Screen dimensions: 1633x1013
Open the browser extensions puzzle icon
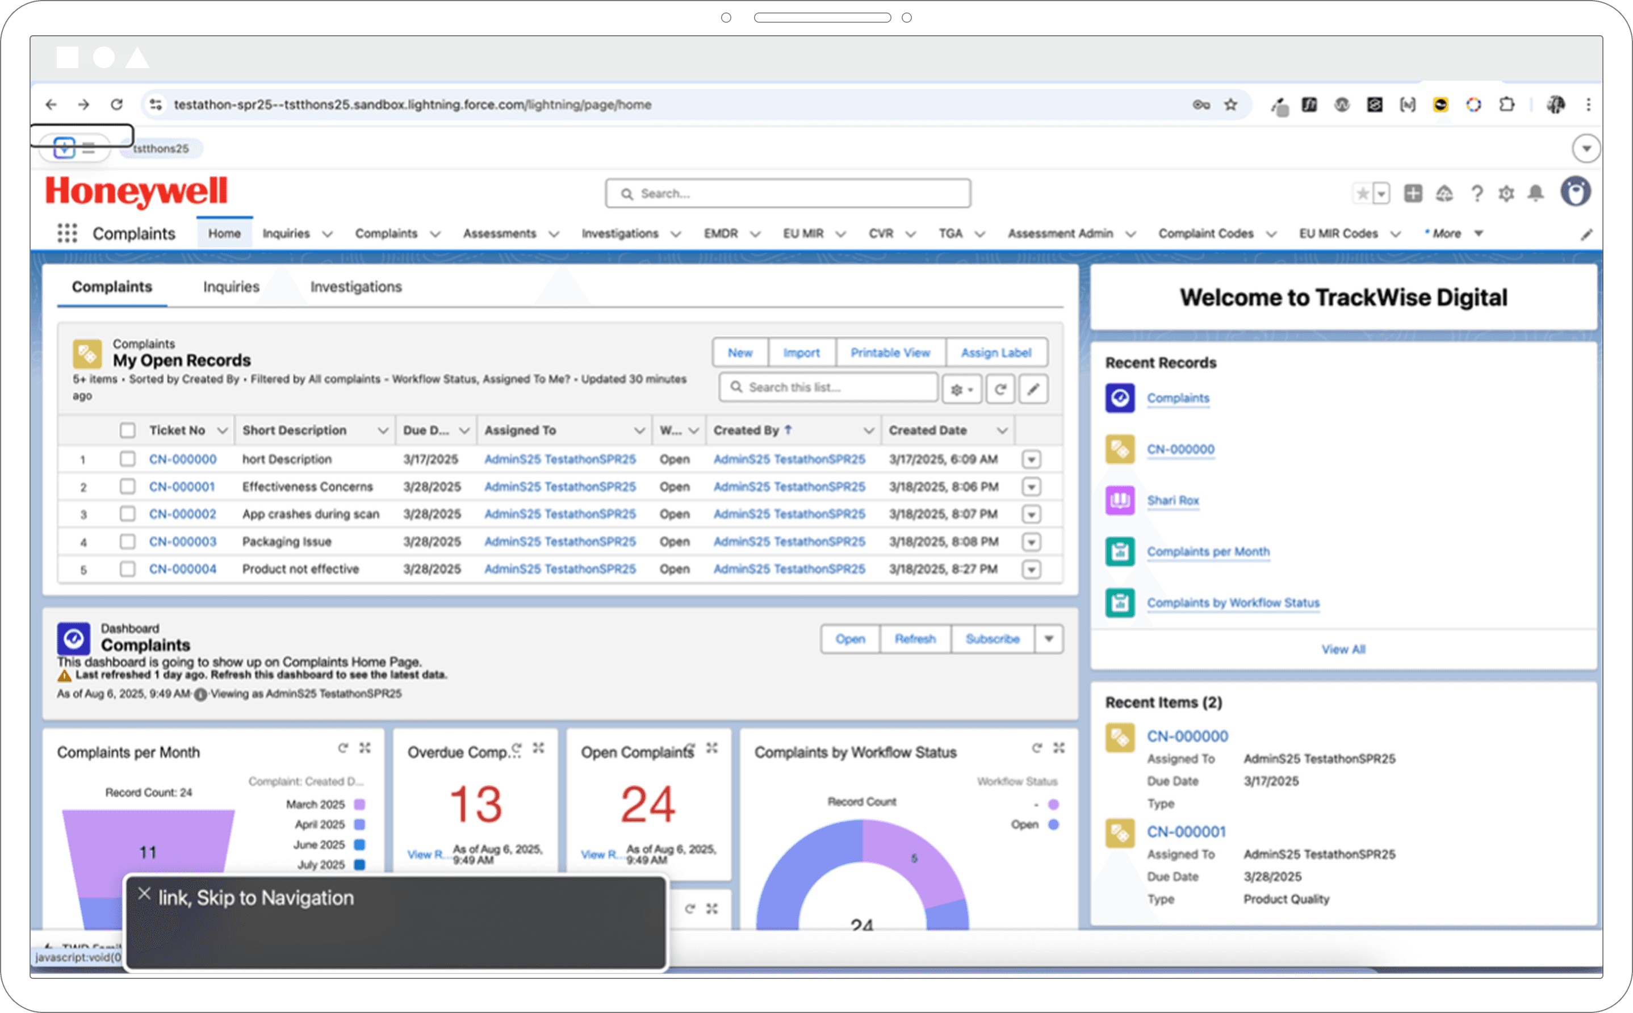(x=1506, y=104)
